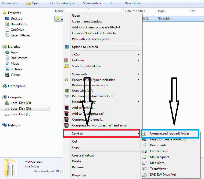The width and height of the screenshot is (204, 179).
Task: Select Compress to "wordpress.rar" and email
Action: click(100, 125)
